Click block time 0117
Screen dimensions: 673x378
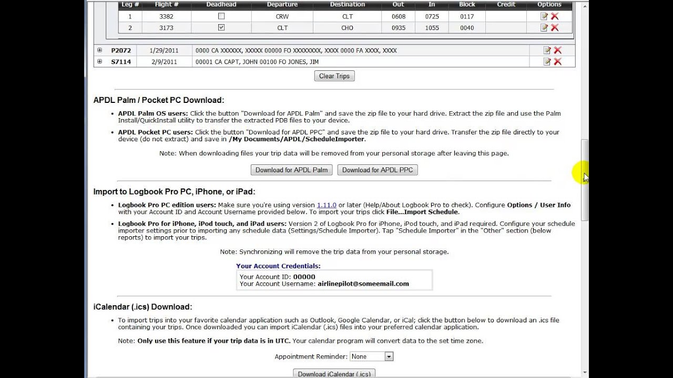pos(467,16)
